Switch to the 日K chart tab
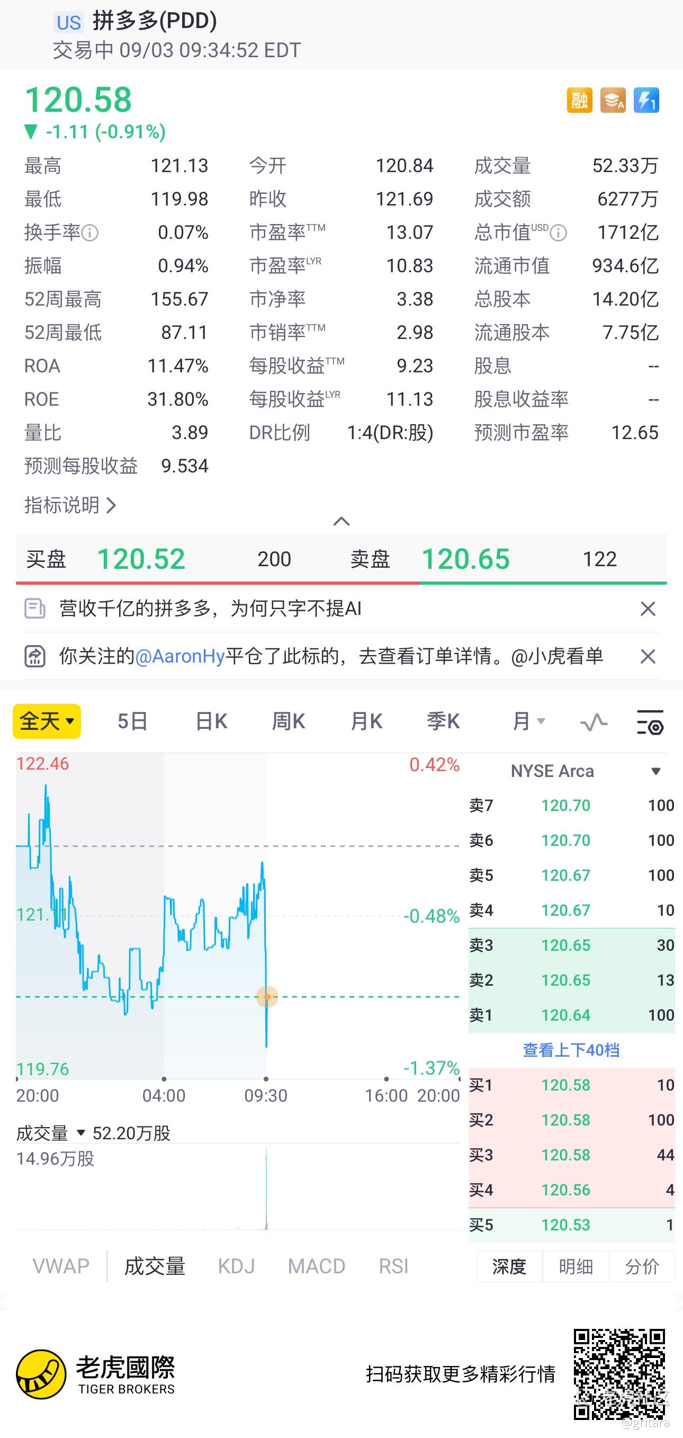This screenshot has height=1438, width=683. point(211,721)
